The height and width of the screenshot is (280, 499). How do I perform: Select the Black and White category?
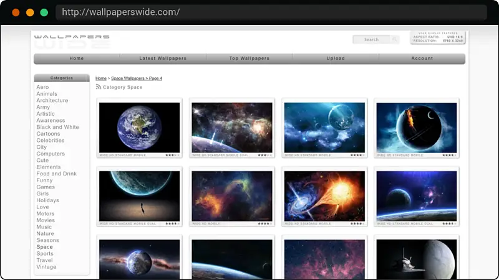57,127
